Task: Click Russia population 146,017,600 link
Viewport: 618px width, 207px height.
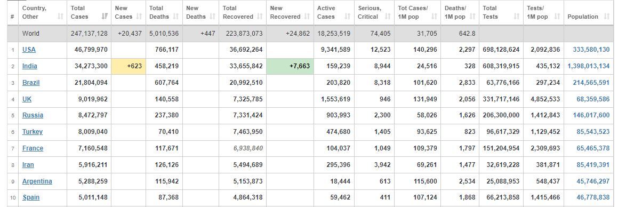Action: 591,116
